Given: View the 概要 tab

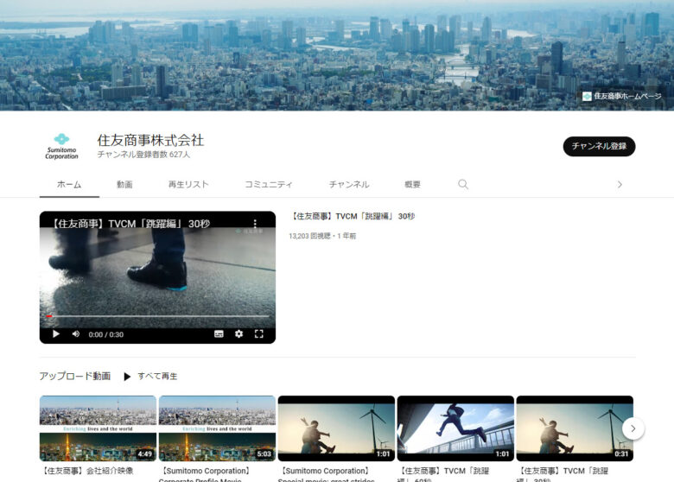Looking at the screenshot, I should (412, 184).
